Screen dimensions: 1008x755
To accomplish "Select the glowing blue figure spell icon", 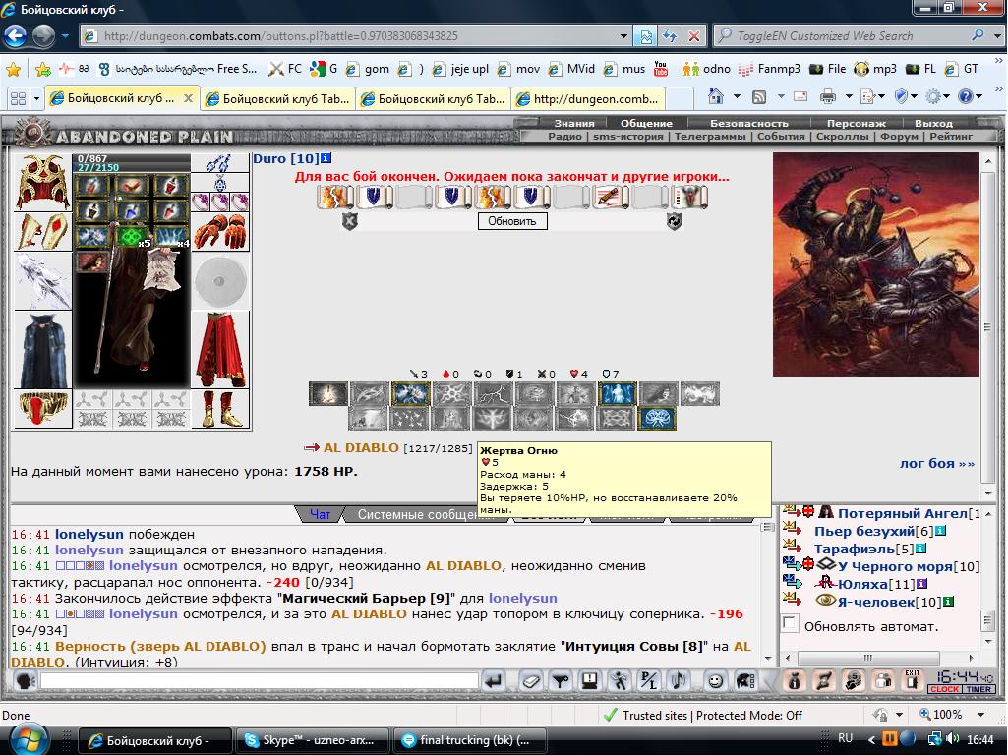I will 618,394.
